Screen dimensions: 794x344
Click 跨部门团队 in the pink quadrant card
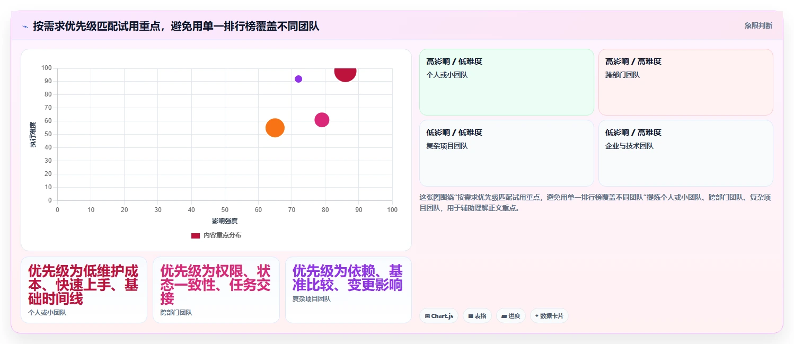622,75
